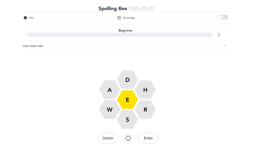Select the letter H hexagon
This screenshot has width=261, height=147.
[145, 90]
